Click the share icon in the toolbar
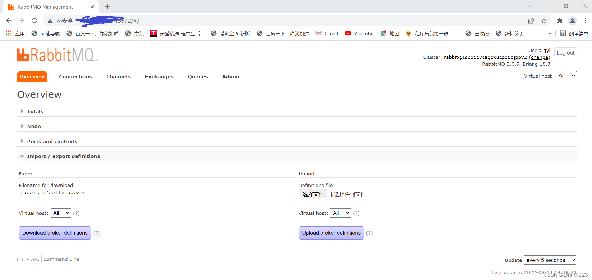 (531, 20)
